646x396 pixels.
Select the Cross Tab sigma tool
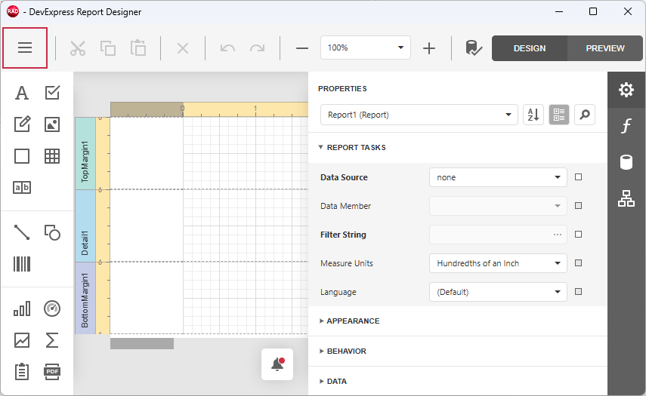[x=52, y=340]
